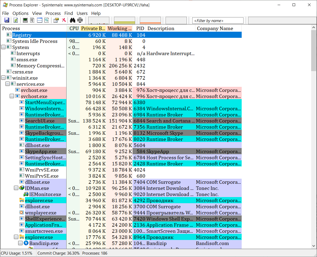The image size is (317, 257).
Task: Select the System Idle Process row
Action: [x=121, y=41]
